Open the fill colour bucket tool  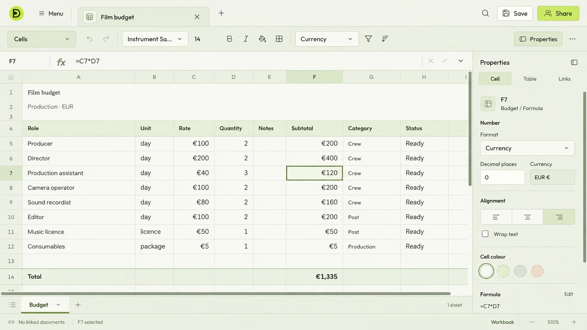point(262,39)
